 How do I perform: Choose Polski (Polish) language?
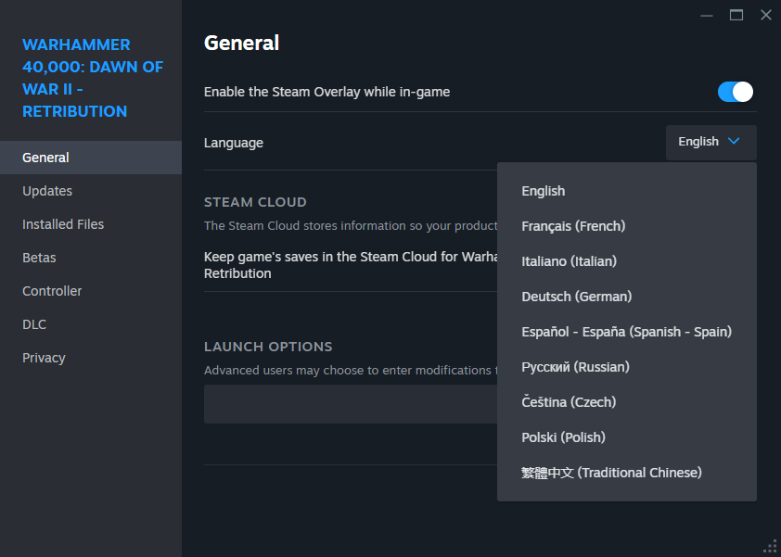pos(563,437)
